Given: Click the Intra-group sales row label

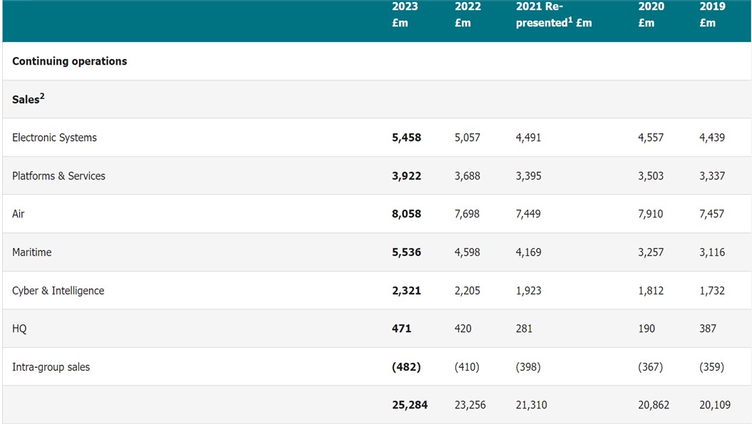Looking at the screenshot, I should click(x=51, y=367).
